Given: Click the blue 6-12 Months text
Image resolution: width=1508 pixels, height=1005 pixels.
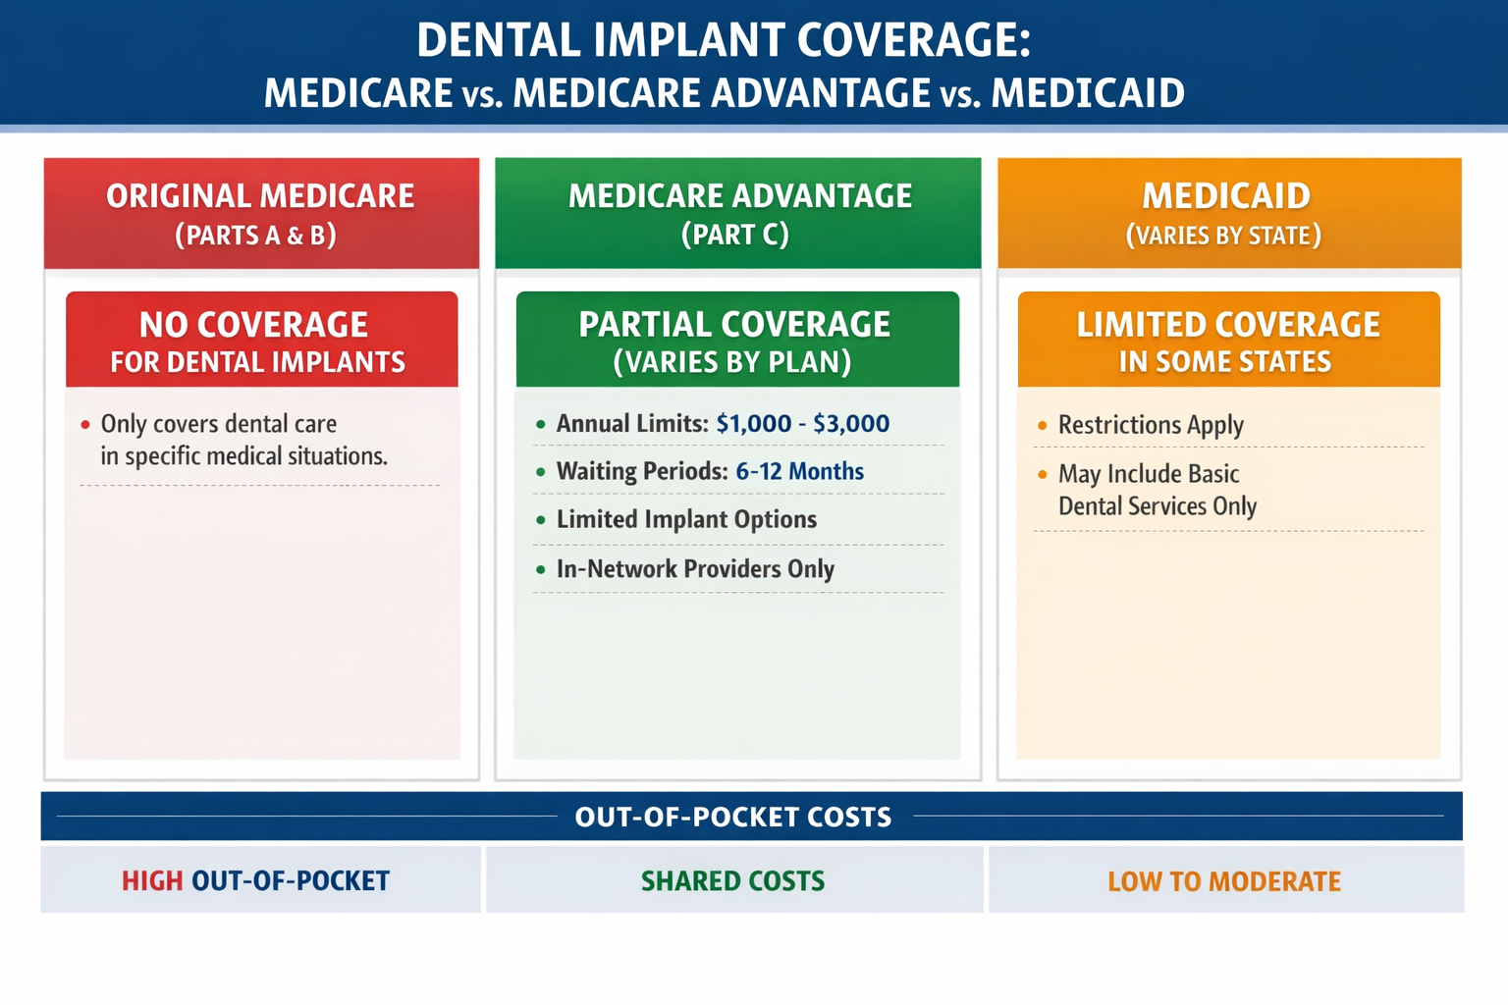Looking at the screenshot, I should point(799,472).
